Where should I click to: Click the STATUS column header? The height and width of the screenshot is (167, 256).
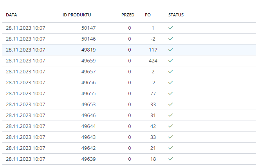coord(176,15)
